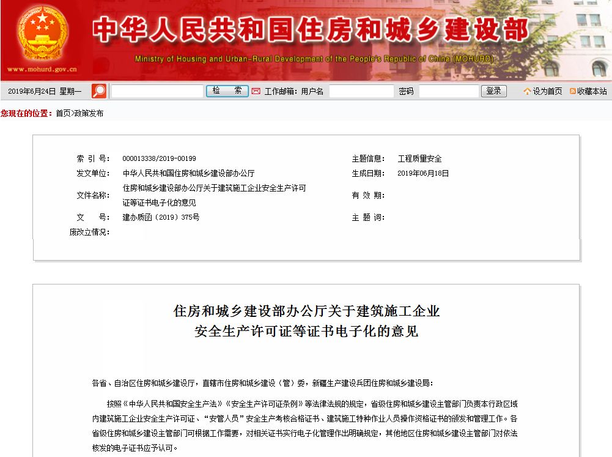The height and width of the screenshot is (457, 612).
Task: Click the date 2019年6月24日 星期一
Action: point(45,91)
